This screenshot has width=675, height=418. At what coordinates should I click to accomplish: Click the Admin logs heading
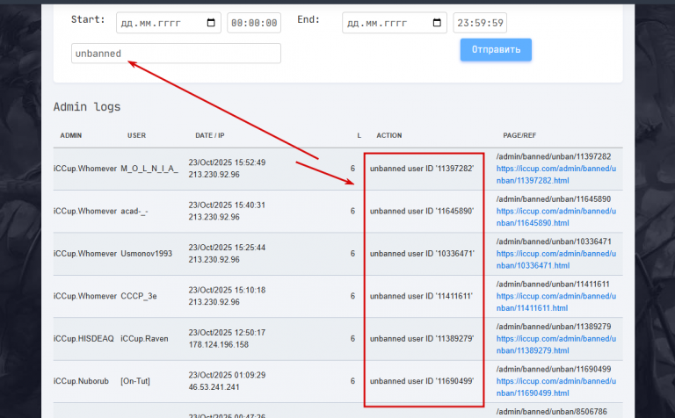87,106
